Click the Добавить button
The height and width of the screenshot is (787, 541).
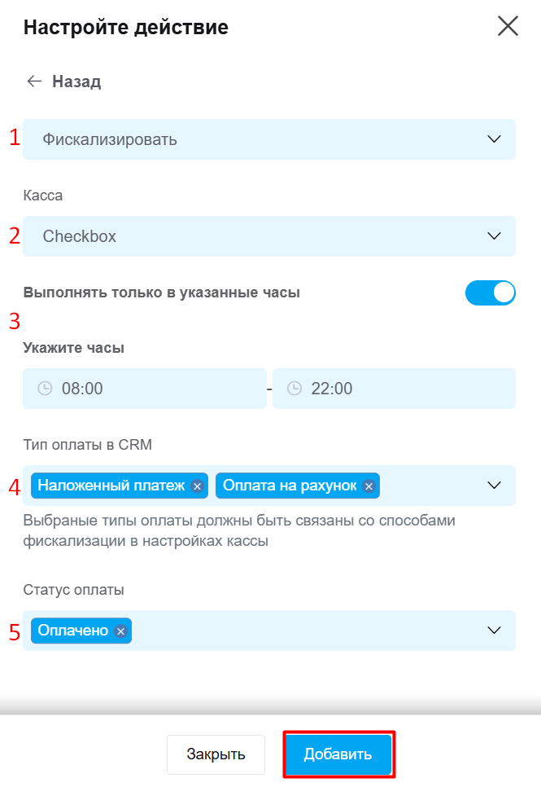(x=338, y=754)
